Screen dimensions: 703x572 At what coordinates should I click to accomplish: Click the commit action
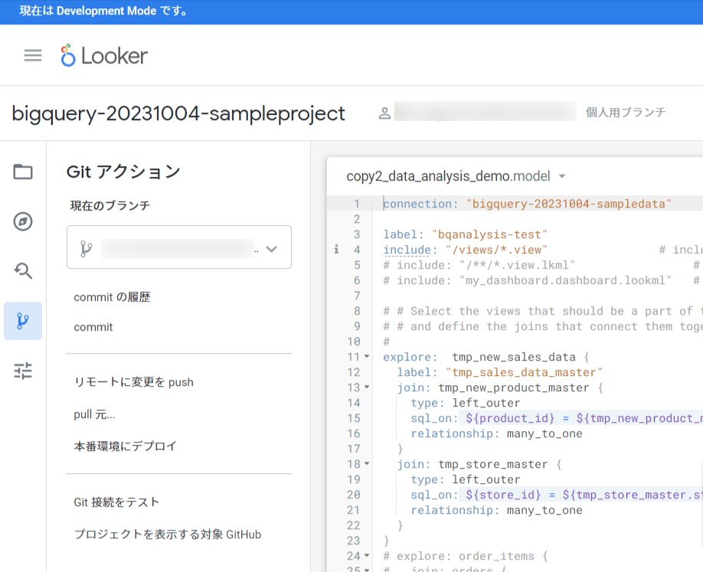pyautogui.click(x=93, y=327)
